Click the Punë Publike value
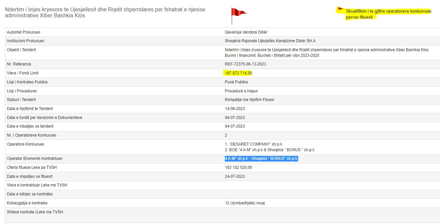Viewport: 440px width, 224px height. (x=236, y=82)
